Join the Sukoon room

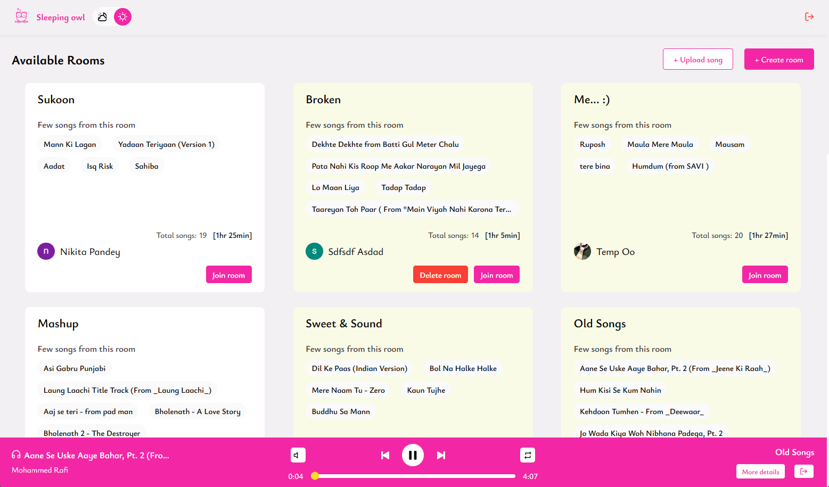pos(228,275)
